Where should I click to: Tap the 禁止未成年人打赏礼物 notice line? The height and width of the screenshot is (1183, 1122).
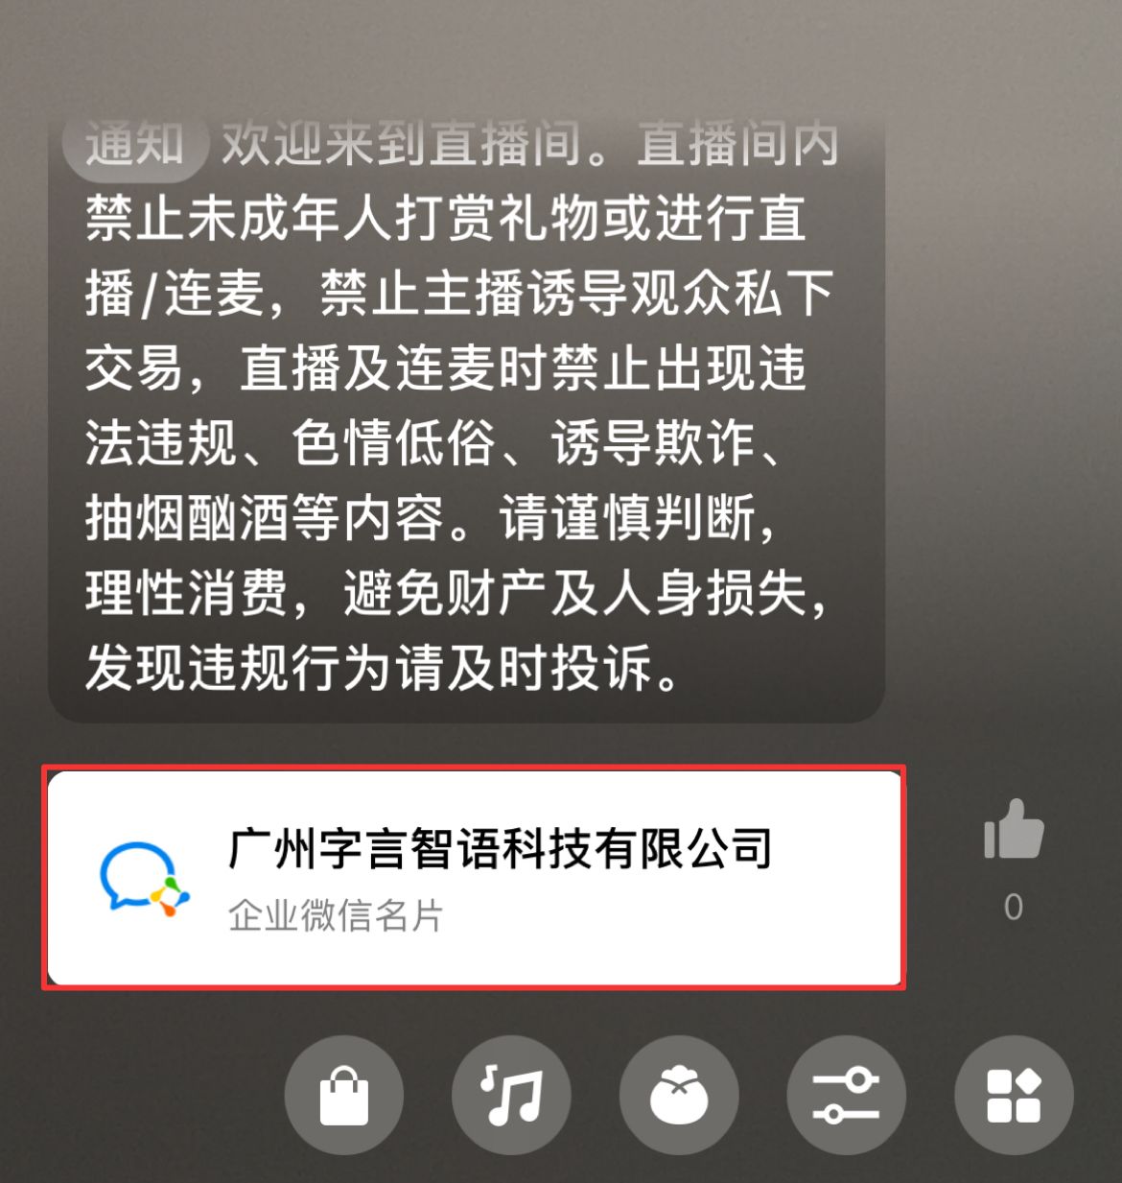pyautogui.click(x=446, y=219)
